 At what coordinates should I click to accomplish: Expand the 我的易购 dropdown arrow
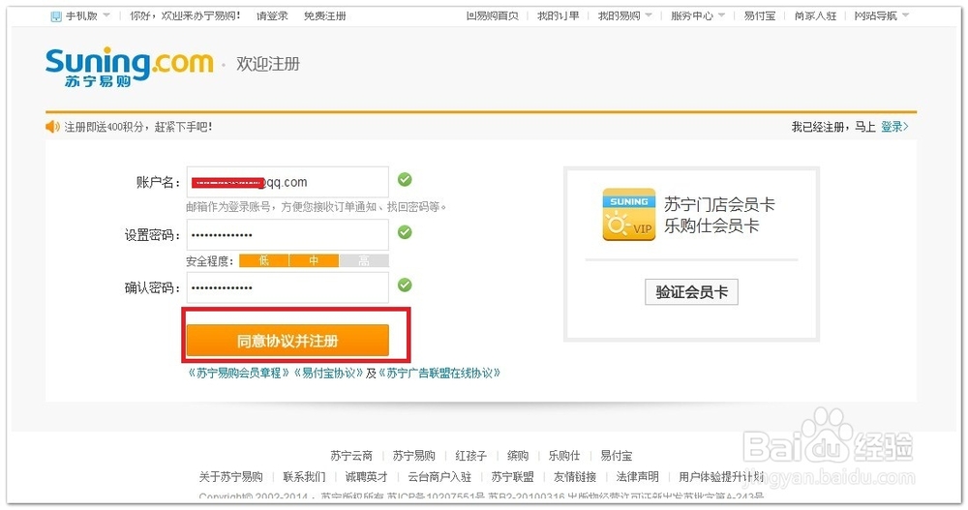[649, 15]
